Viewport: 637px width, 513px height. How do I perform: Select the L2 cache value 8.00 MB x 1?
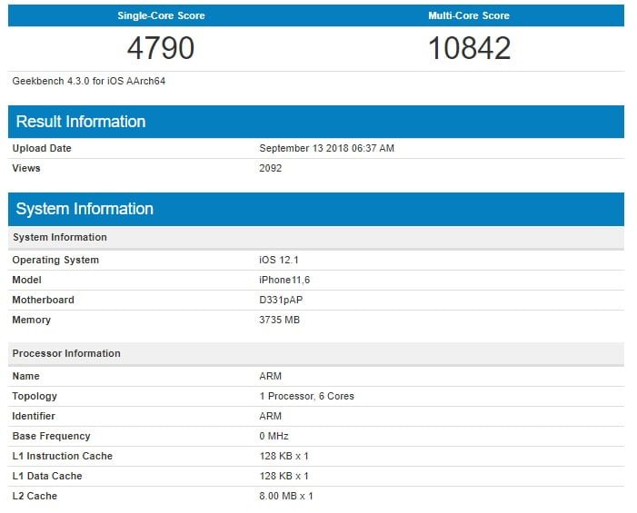(x=286, y=496)
